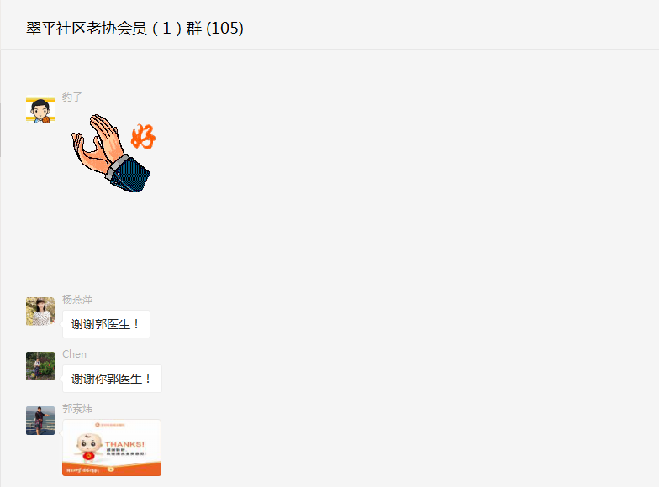Click the clapping hands sticker
Image resolution: width=659 pixels, height=487 pixels.
click(x=113, y=153)
